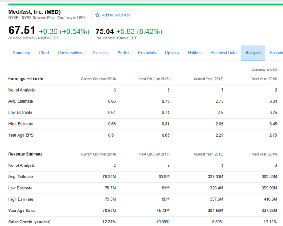Click the Earnings Estimate heading

[x=26, y=79]
